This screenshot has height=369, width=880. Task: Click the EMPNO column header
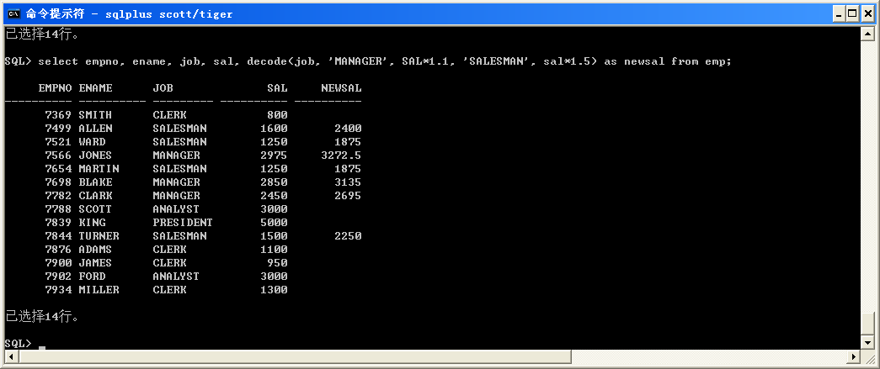[55, 88]
